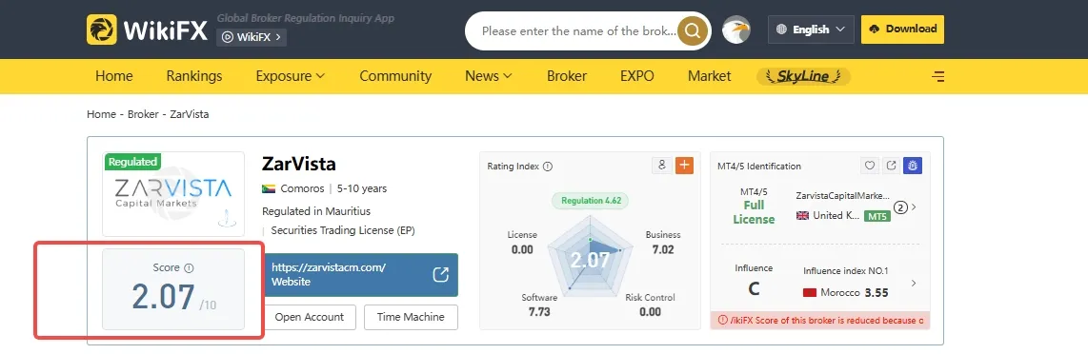Open the eagle user avatar

click(x=736, y=29)
